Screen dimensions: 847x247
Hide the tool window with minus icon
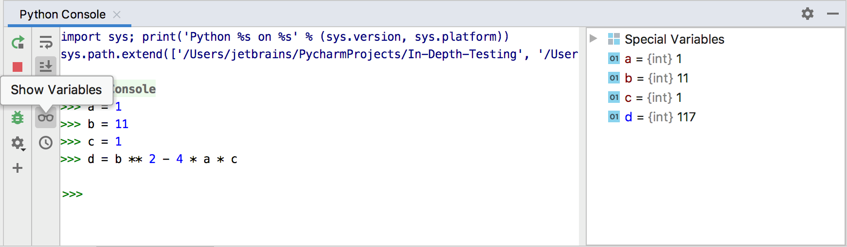pyautogui.click(x=833, y=14)
